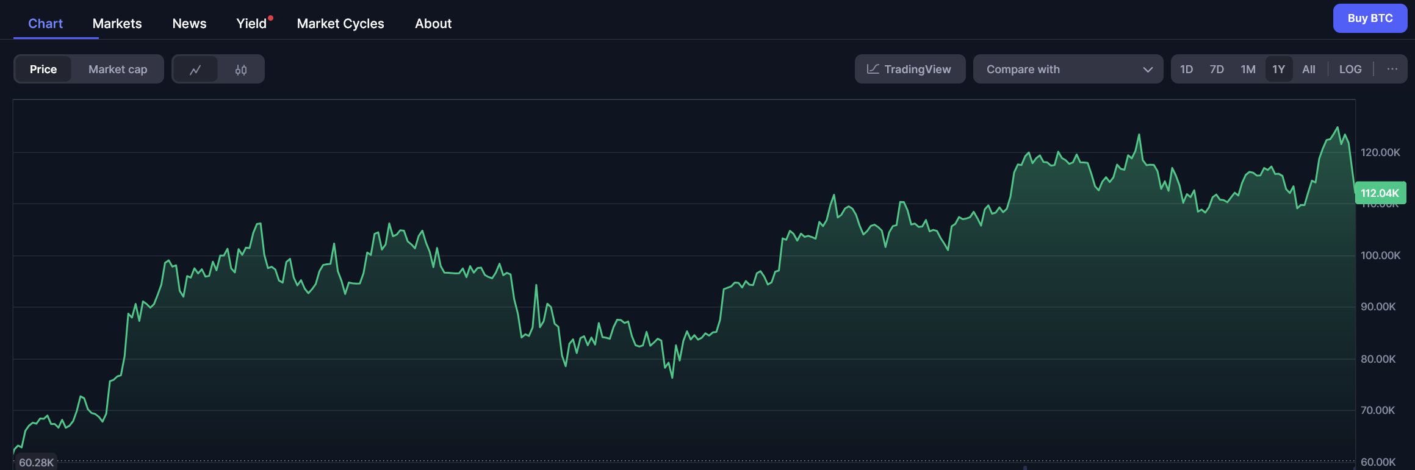Enable LOG scale

point(1350,69)
